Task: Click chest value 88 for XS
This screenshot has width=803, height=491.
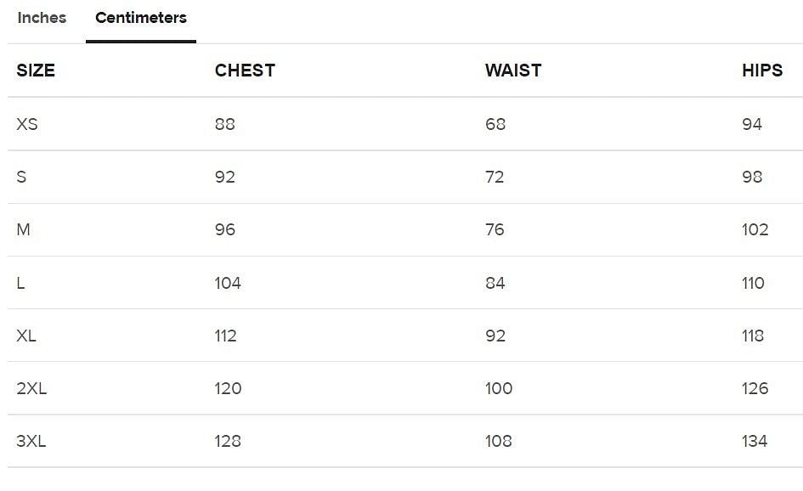Action: pyautogui.click(x=225, y=124)
